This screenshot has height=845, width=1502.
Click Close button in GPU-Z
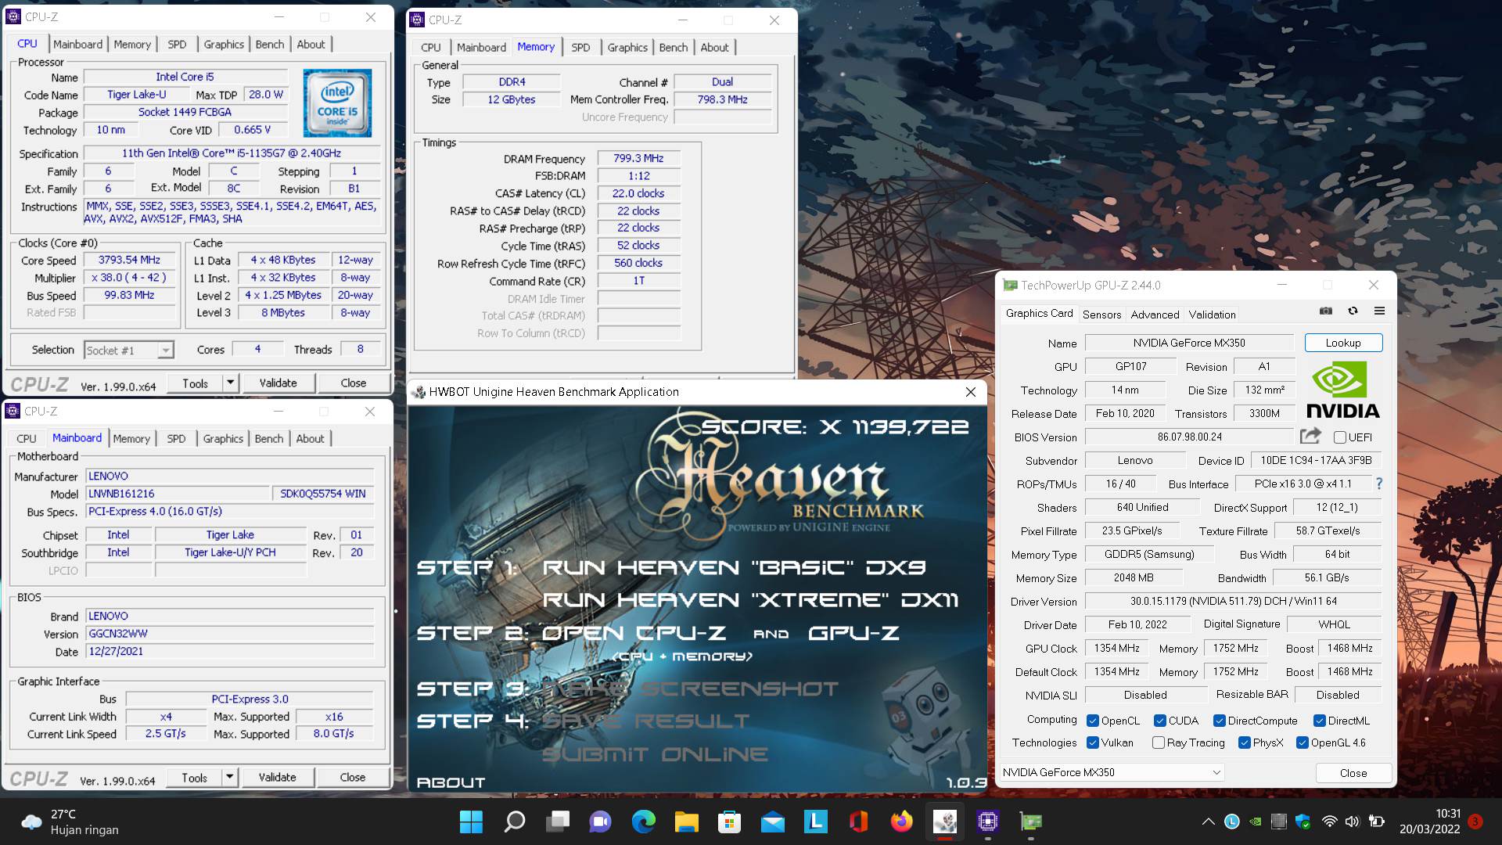(x=1353, y=772)
